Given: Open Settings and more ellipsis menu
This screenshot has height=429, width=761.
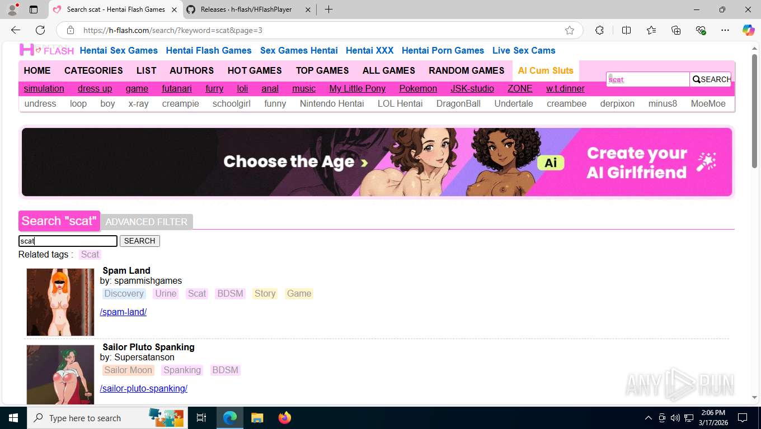Looking at the screenshot, I should pos(725,30).
